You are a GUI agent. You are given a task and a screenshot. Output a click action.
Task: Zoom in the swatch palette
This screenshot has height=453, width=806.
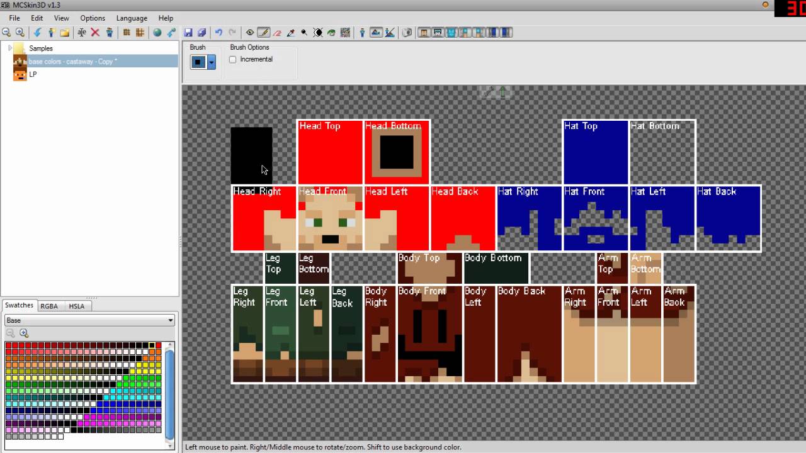pyautogui.click(x=24, y=333)
